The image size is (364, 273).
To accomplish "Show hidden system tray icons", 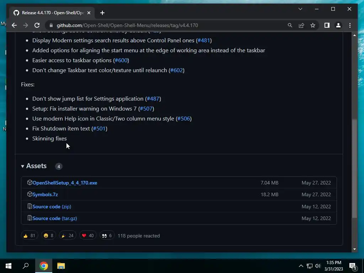I will tap(301, 266).
